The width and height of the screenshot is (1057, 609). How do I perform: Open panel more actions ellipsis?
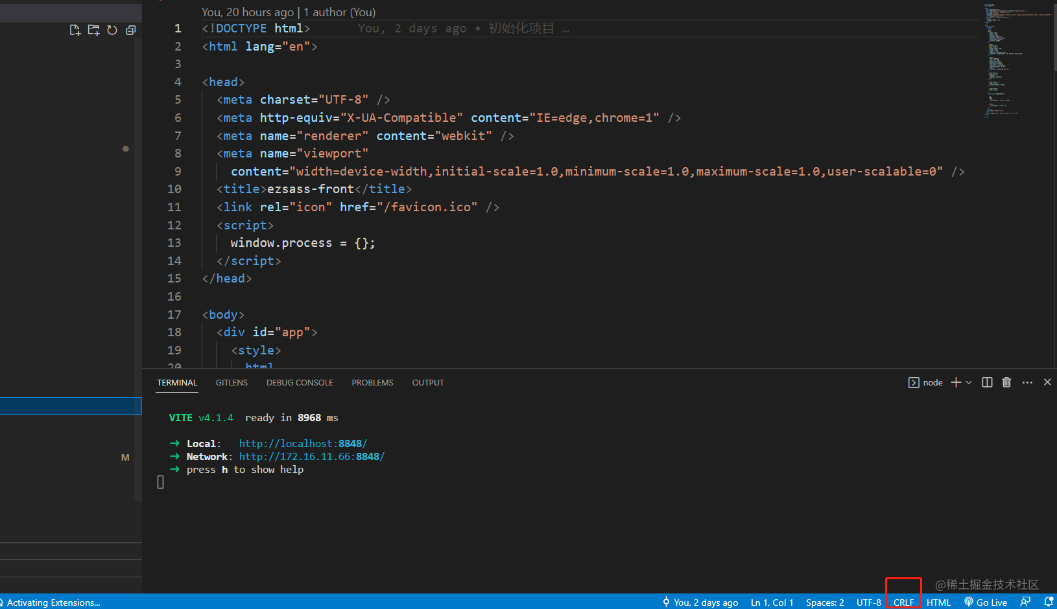click(x=1027, y=382)
